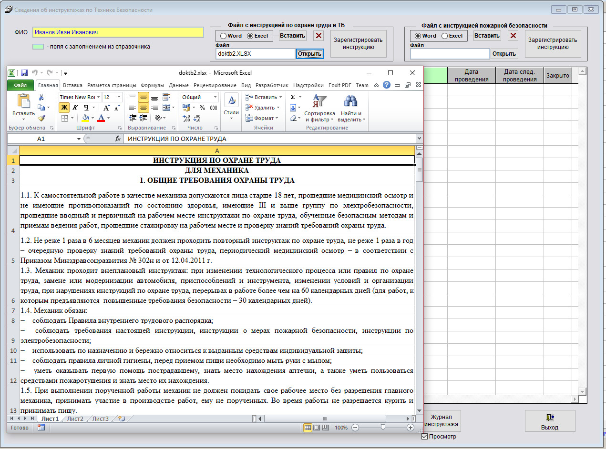
Task: Expand the Name Box dropdown for A1
Action: coord(79,139)
